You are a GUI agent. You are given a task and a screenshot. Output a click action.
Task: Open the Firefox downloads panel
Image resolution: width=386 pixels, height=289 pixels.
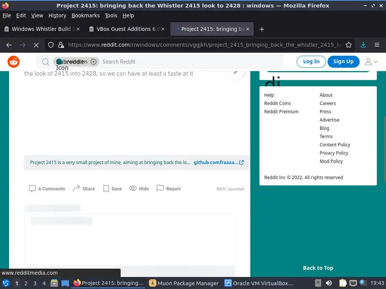[x=363, y=45]
